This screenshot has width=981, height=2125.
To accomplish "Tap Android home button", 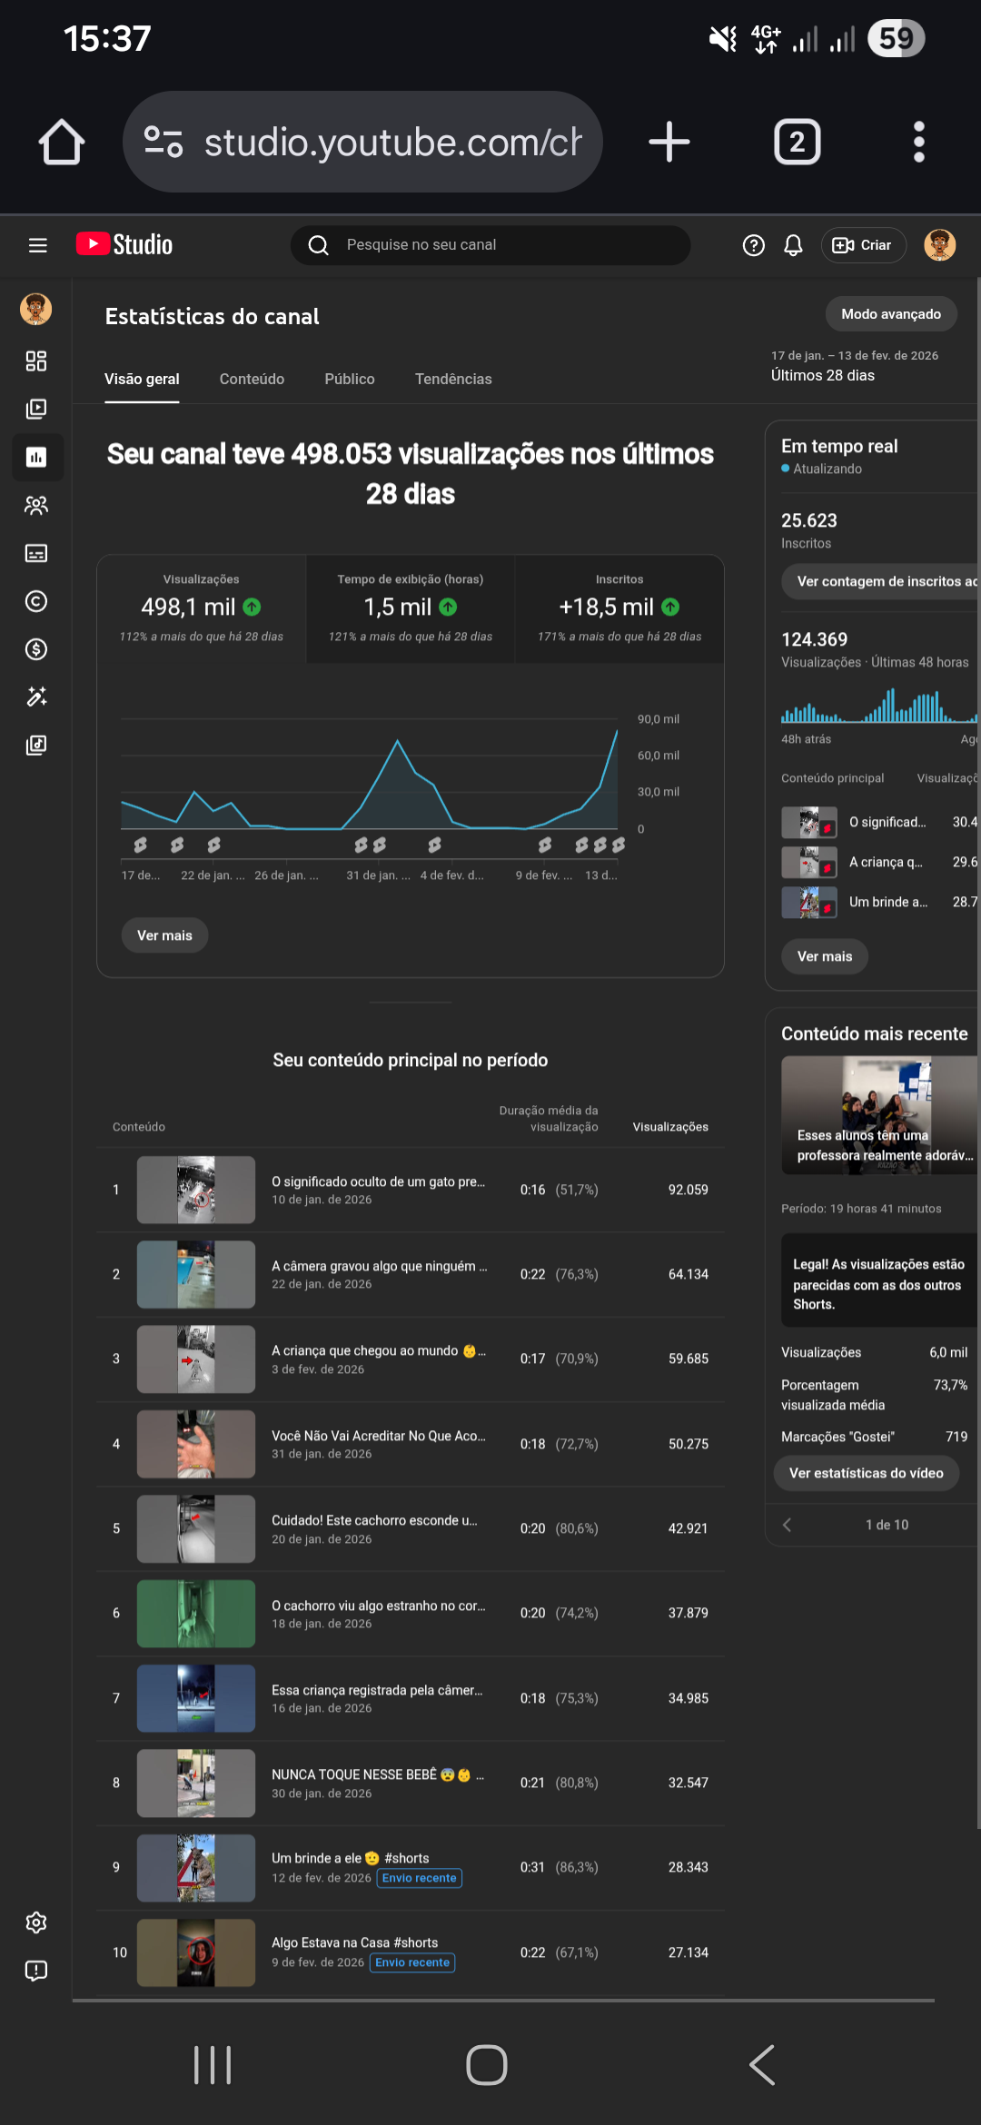I will tap(487, 2065).
